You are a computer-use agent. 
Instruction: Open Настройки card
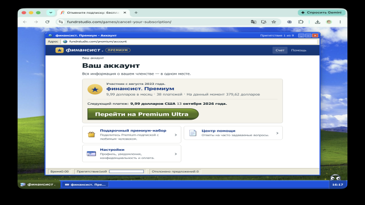[x=132, y=154]
